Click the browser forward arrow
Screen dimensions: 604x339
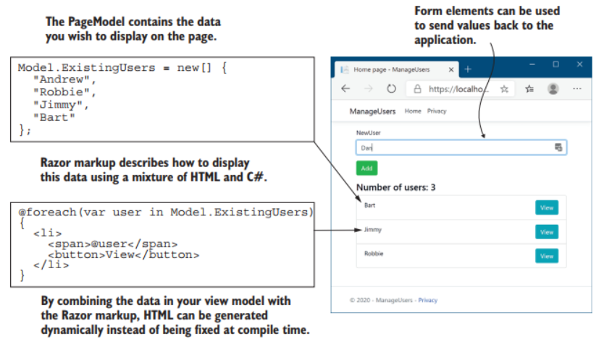tap(369, 89)
